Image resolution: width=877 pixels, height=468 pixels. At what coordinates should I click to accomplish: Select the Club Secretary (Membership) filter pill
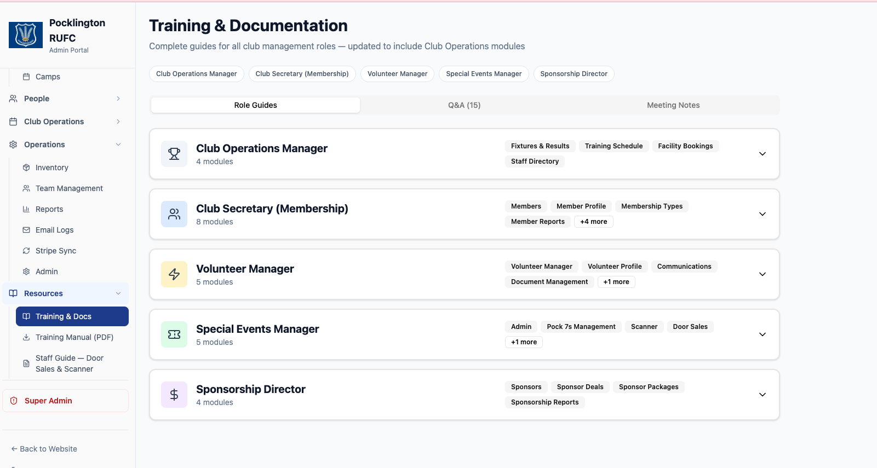[302, 74]
